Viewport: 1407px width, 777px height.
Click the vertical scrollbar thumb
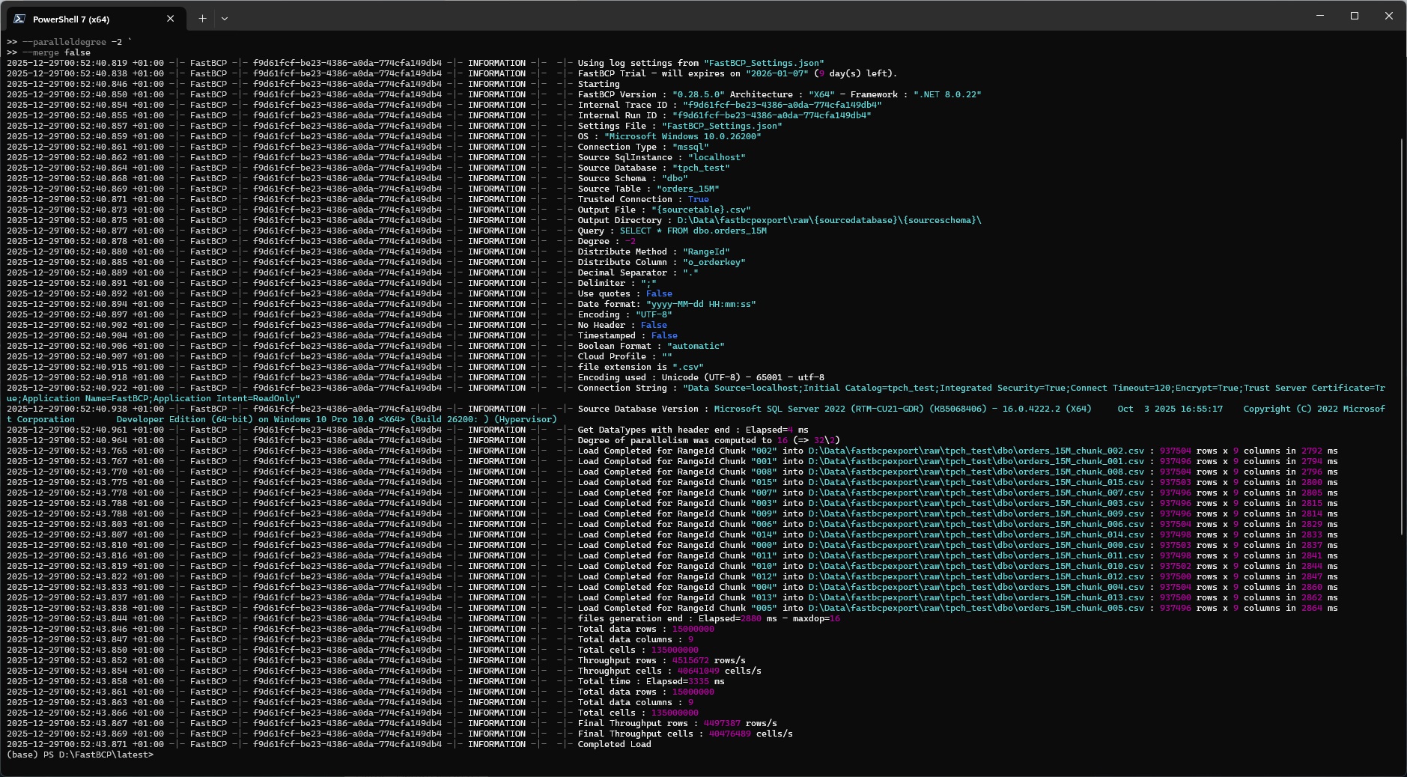click(1402, 337)
